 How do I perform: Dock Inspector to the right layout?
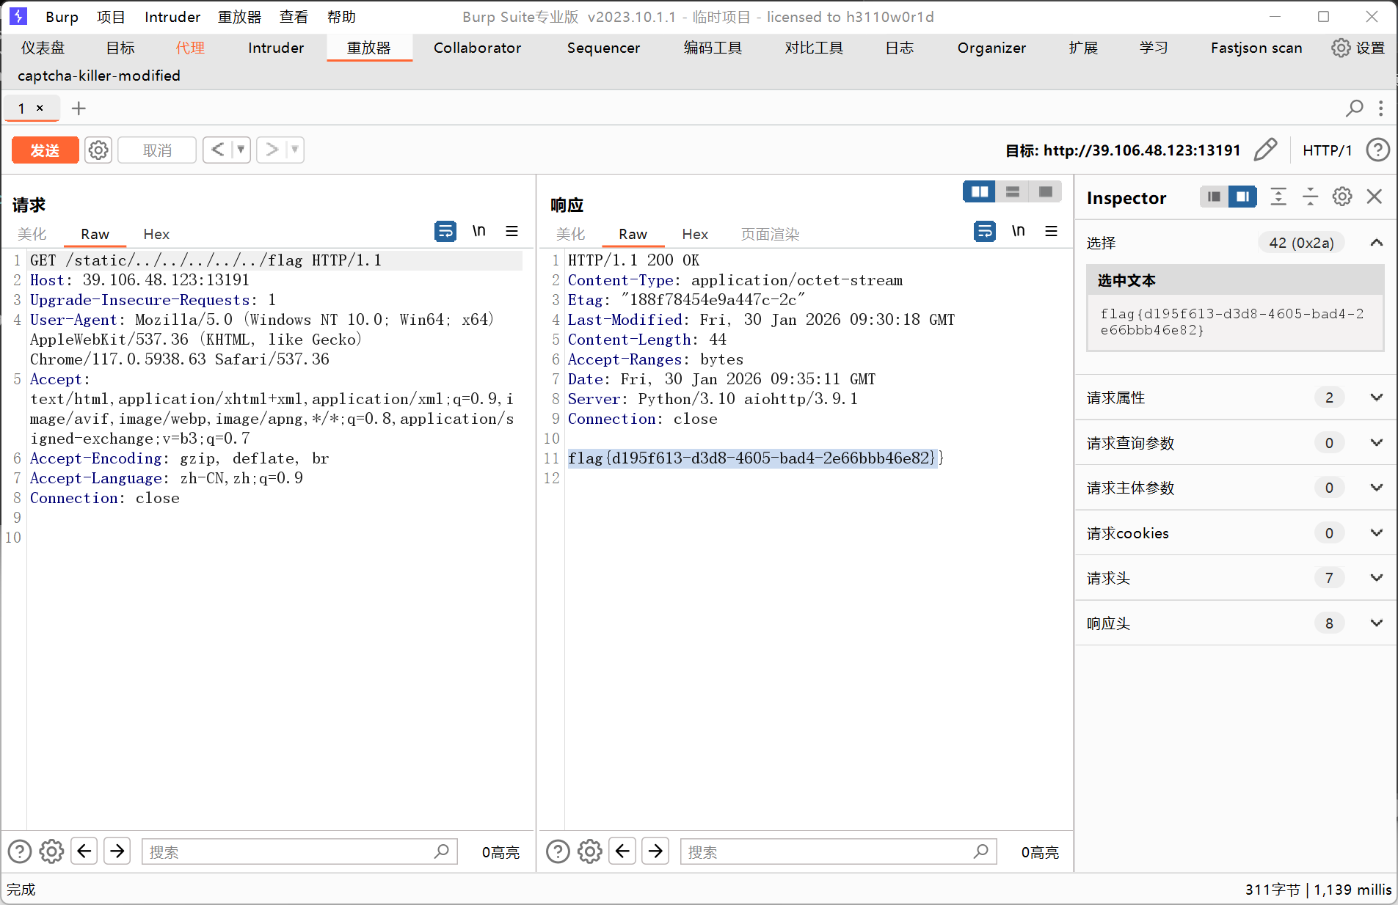1242,197
